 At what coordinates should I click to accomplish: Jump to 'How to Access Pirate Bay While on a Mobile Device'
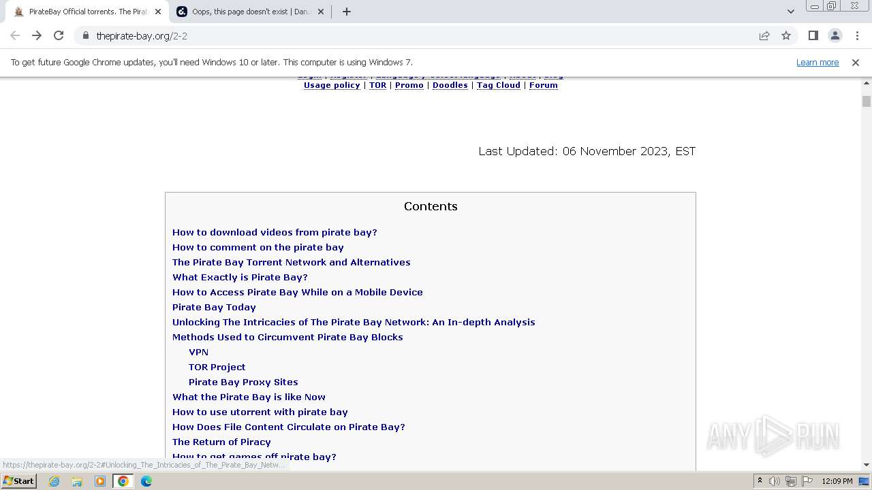coord(298,292)
